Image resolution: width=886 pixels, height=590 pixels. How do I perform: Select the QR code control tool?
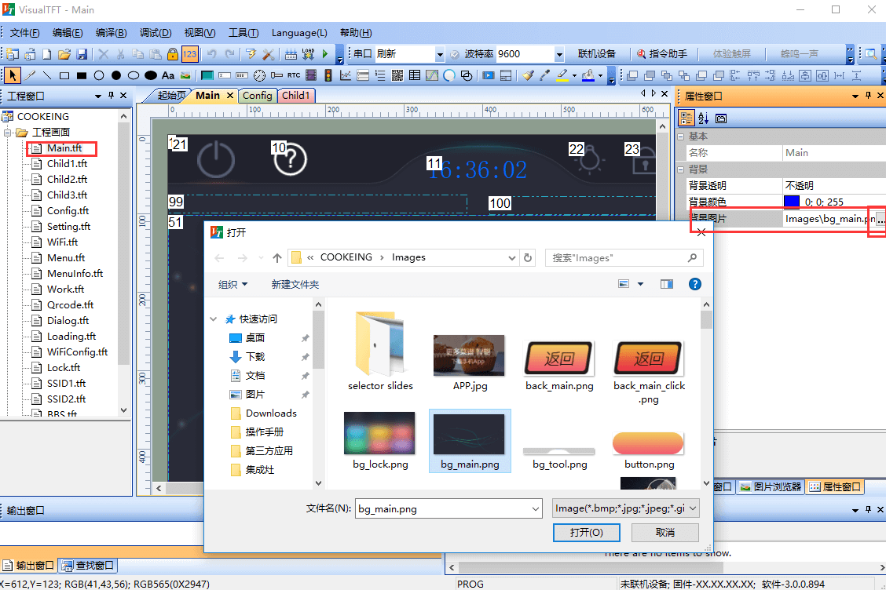tap(397, 75)
